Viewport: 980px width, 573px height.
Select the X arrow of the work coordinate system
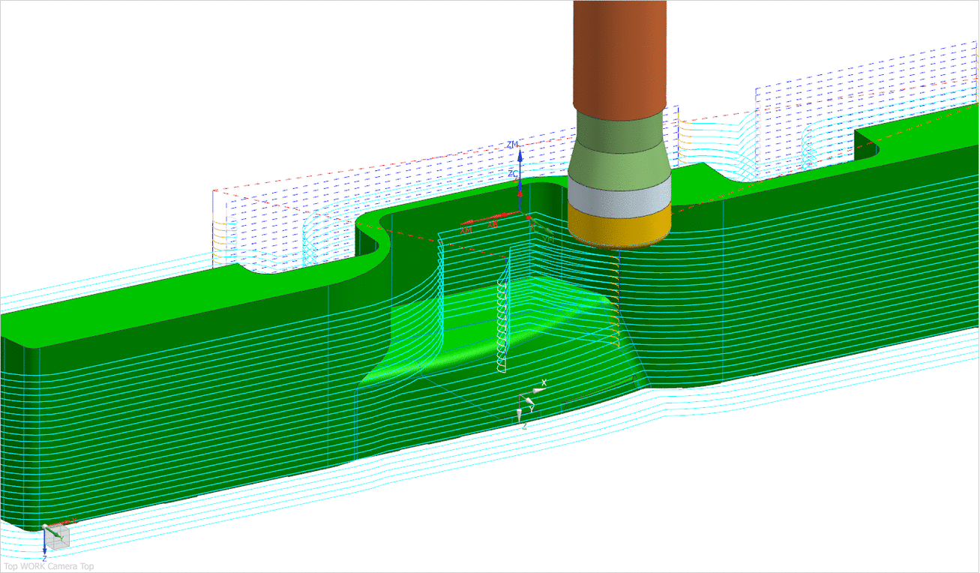point(538,390)
